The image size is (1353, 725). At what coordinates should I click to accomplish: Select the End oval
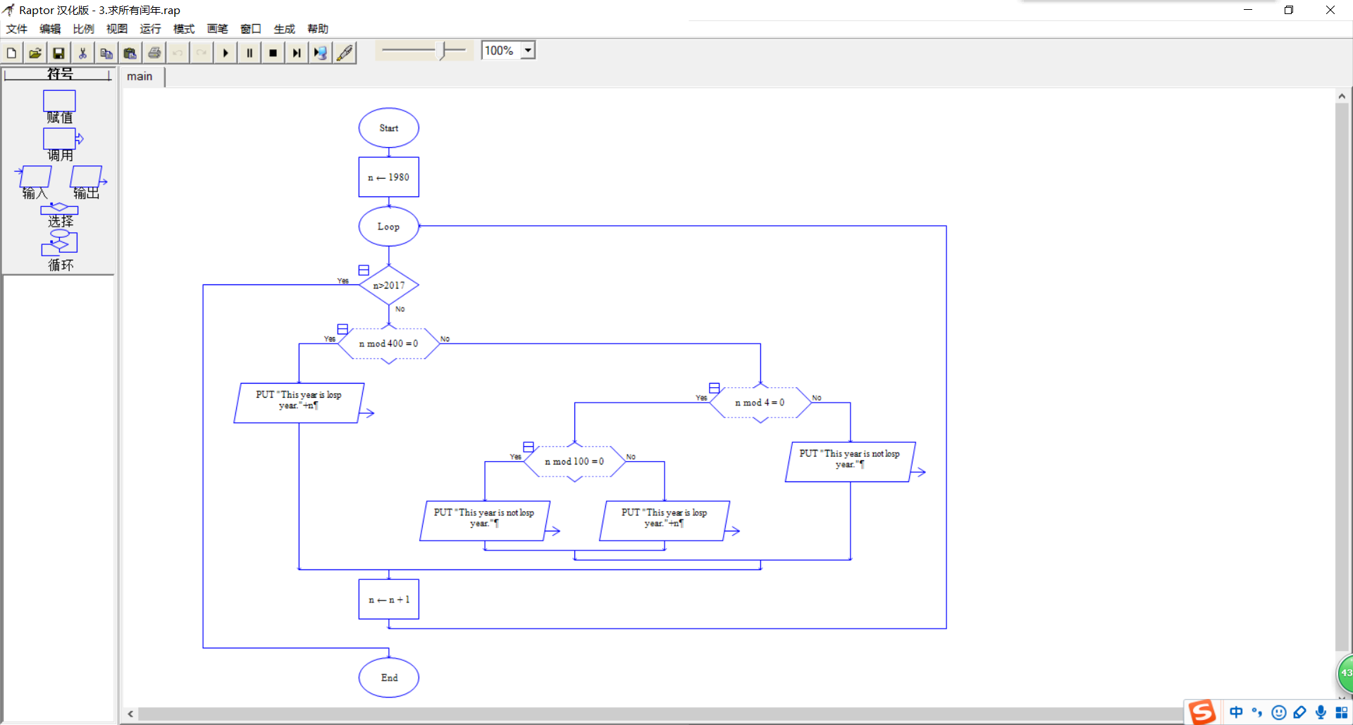click(389, 678)
